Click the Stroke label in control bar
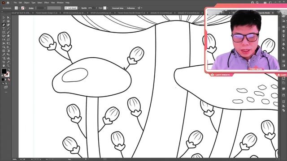Screen dimensions: 287x161 (31, 8)
